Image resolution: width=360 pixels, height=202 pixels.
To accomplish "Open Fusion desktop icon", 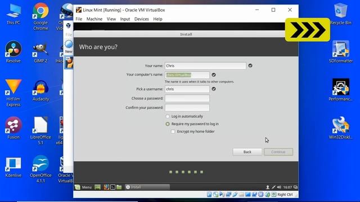I will (x=13, y=128).
